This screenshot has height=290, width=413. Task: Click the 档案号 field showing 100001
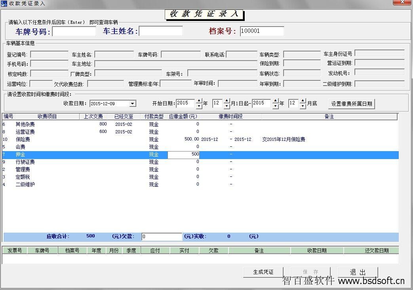(262, 31)
